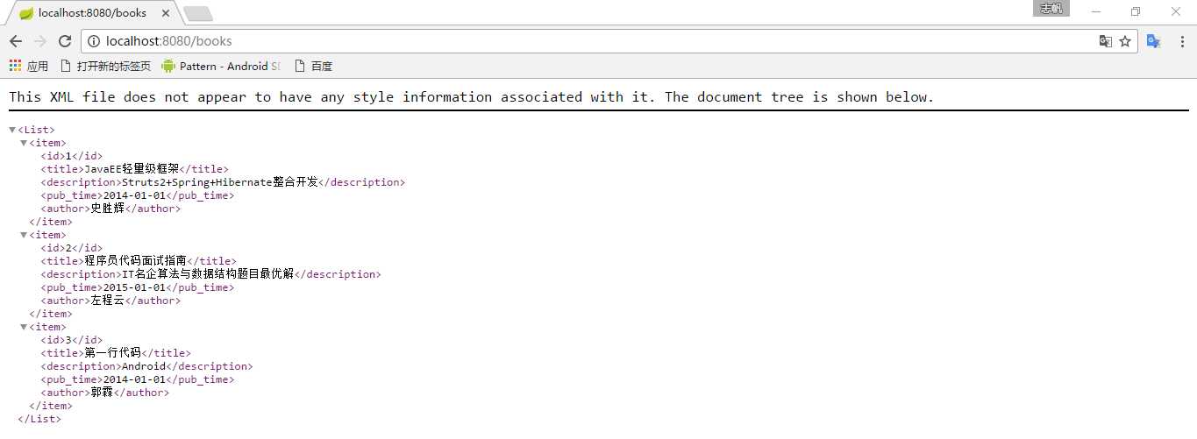Screen dimensions: 1197x439
Task: Click the Android icon of Pattern bookmark
Action: [168, 66]
